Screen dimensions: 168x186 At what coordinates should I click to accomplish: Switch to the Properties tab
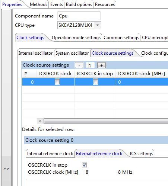(12, 4)
